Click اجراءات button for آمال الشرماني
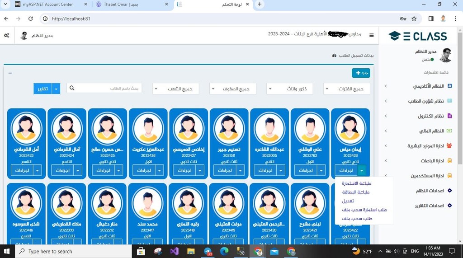The width and height of the screenshot is (463, 258). coord(62,170)
